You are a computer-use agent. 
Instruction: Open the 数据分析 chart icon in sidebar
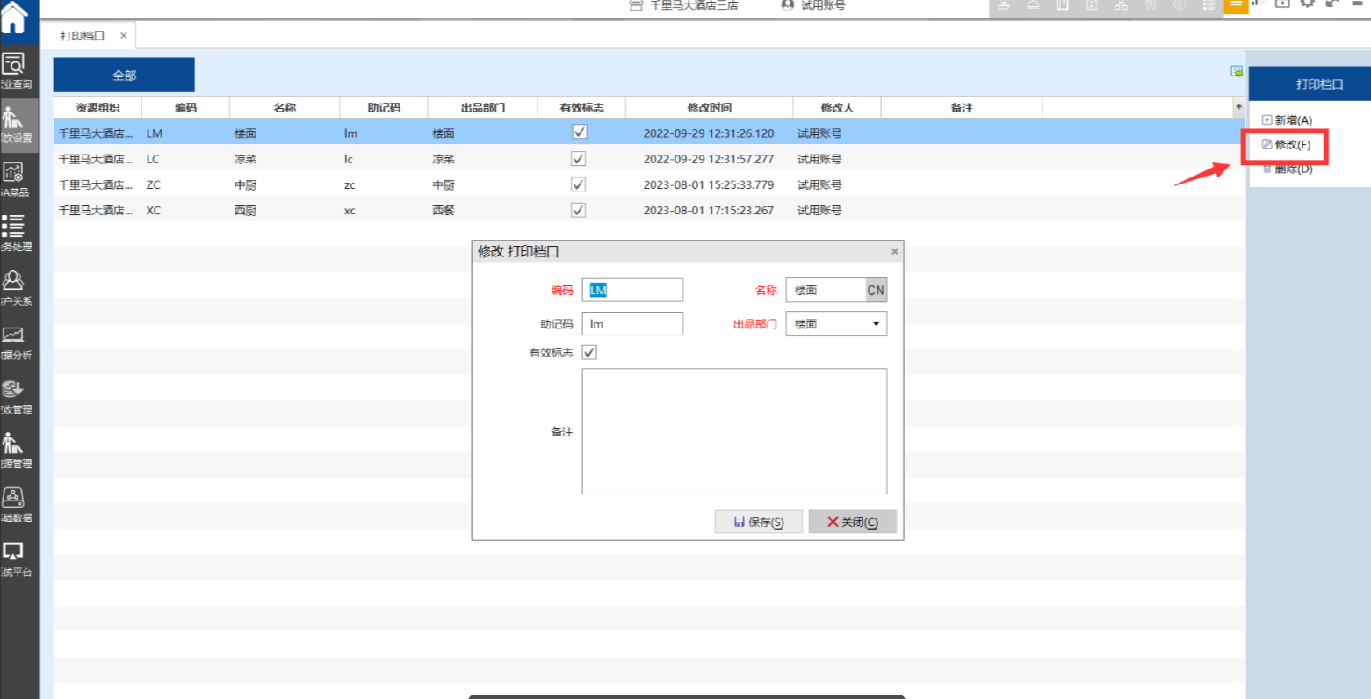pyautogui.click(x=14, y=335)
